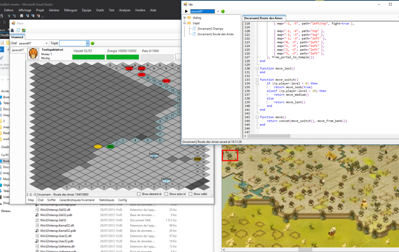Screen dimensions: 399x252
Task: Enable the Show cellid checkbox
Action: (x=190, y=194)
